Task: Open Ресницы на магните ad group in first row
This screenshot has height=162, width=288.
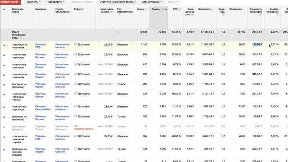Action: pos(62,46)
